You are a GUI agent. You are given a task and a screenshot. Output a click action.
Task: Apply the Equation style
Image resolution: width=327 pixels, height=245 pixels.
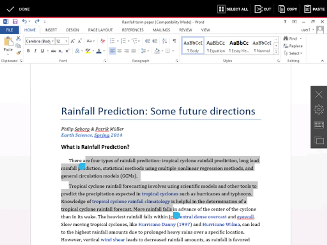[x=216, y=46]
